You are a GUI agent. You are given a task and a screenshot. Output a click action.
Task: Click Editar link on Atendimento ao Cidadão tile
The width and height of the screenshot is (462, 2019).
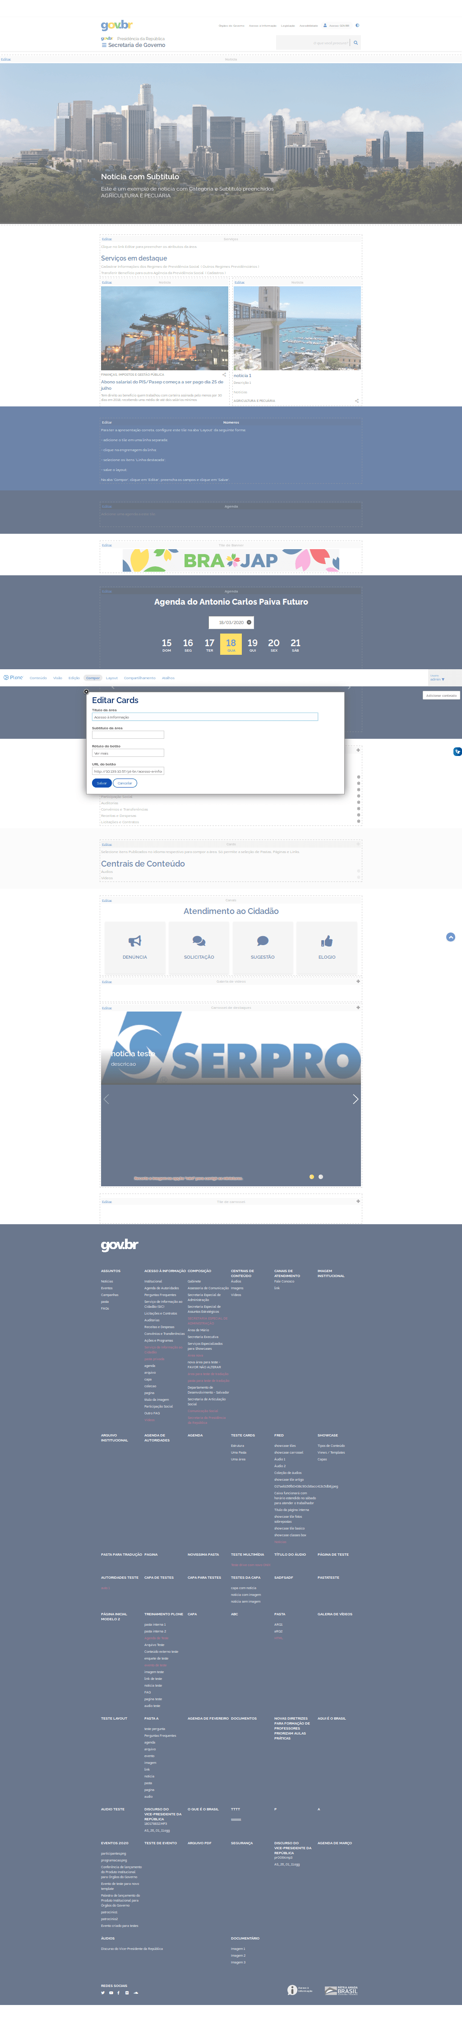point(106,900)
